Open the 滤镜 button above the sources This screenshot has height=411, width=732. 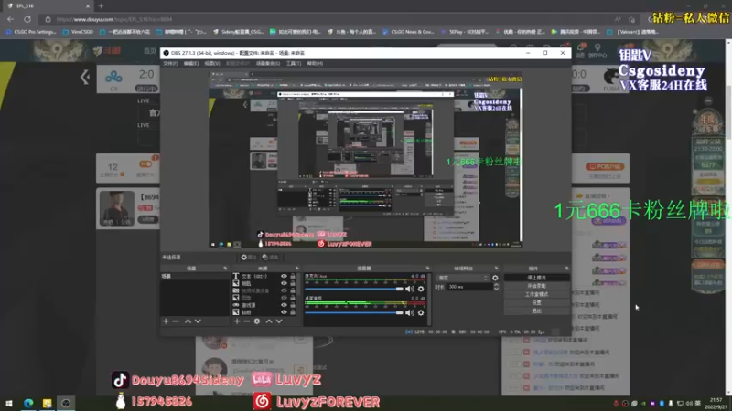[x=270, y=258]
